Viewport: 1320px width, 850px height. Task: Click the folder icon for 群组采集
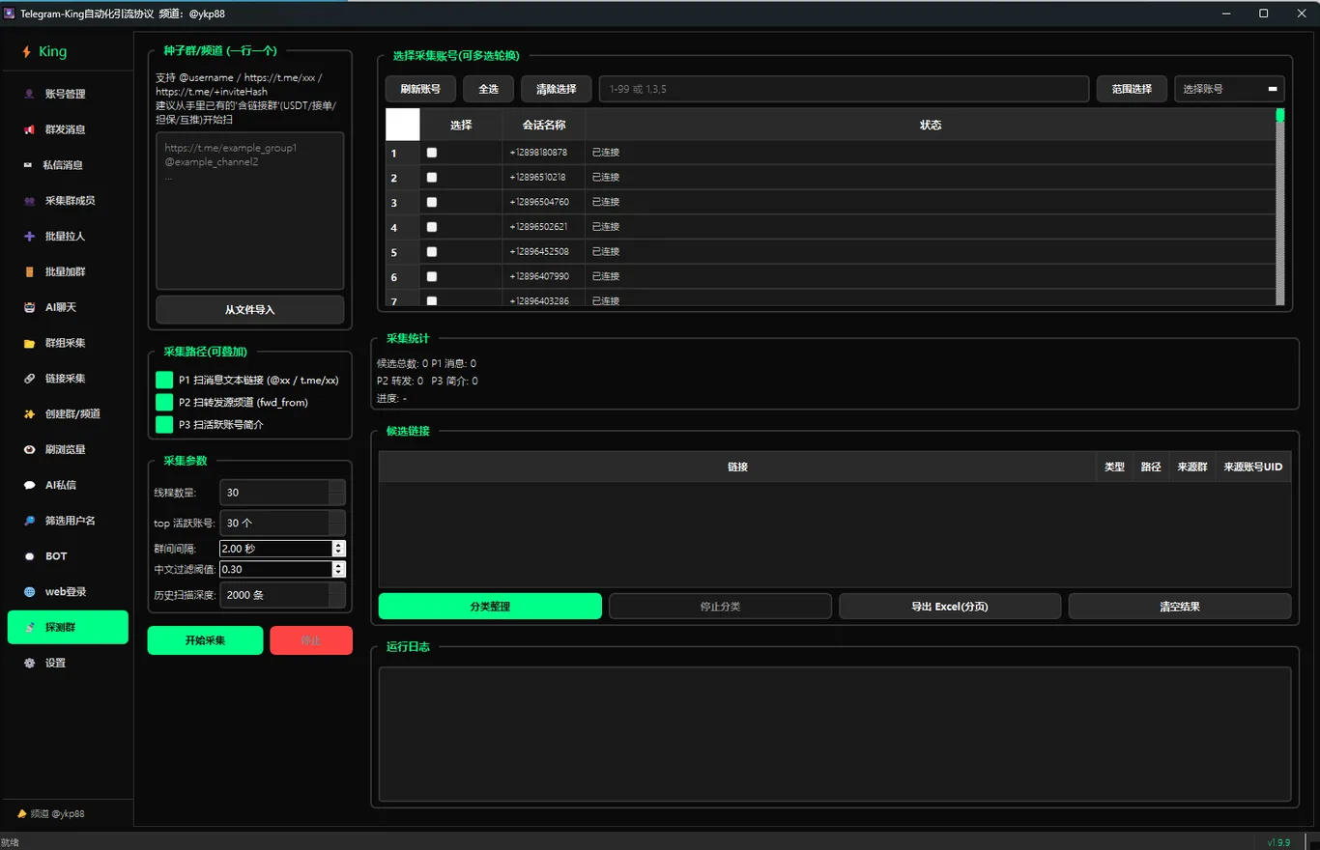tap(29, 343)
